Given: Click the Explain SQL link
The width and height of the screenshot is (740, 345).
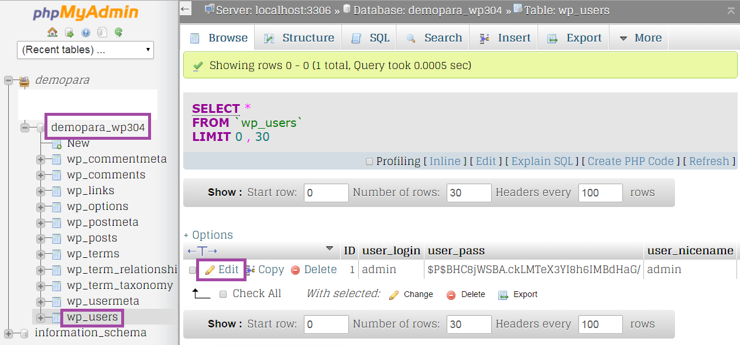Looking at the screenshot, I should pyautogui.click(x=542, y=161).
